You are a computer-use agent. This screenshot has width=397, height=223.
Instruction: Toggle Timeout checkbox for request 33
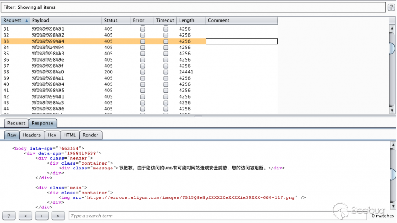(x=166, y=41)
